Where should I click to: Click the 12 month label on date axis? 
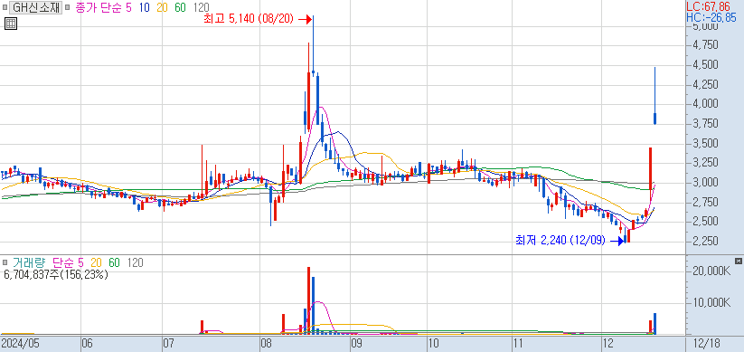(607, 343)
